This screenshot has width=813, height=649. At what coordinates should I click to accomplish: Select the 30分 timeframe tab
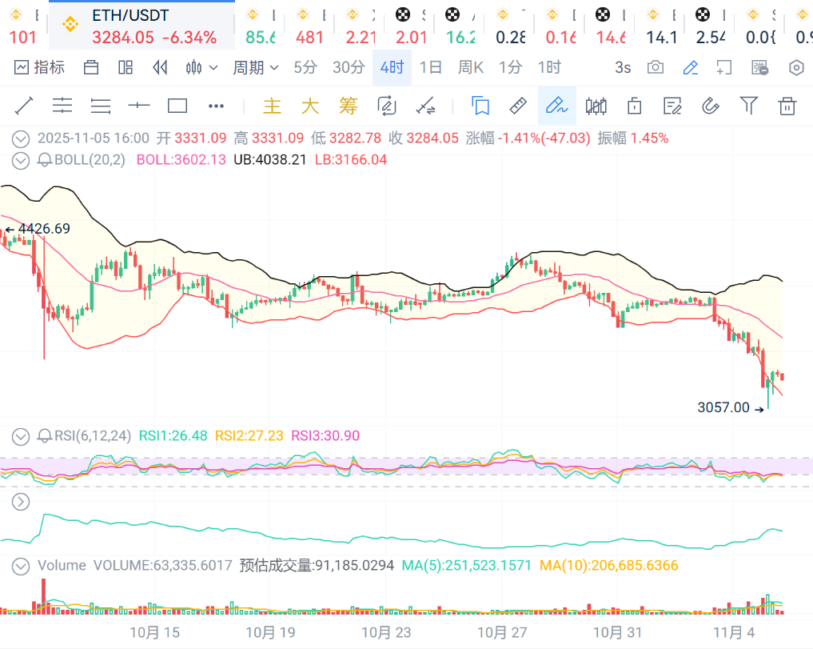tap(349, 67)
